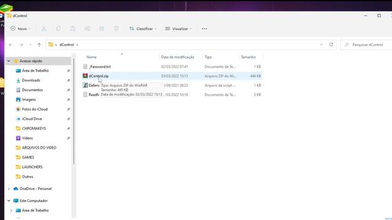Sort files by Nome column
Viewport: 392px width, 220px height.
(x=91, y=57)
